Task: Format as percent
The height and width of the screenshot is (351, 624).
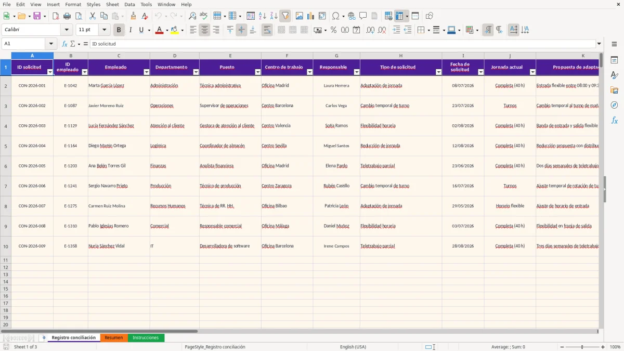Action: click(333, 30)
